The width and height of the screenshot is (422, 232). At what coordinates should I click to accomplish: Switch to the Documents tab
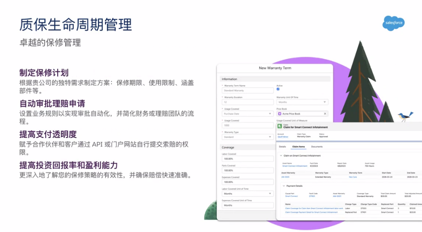[x=317, y=147]
